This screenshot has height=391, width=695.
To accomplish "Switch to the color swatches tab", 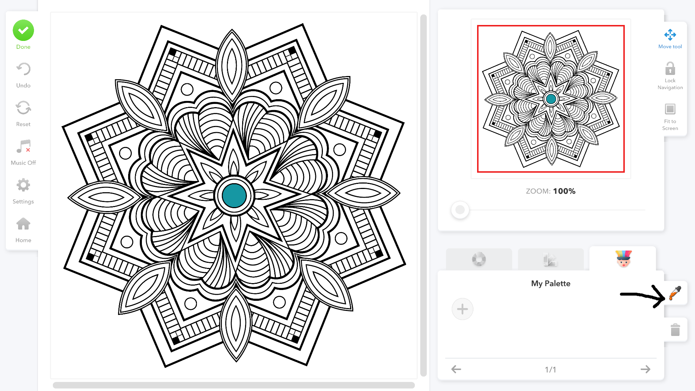I will tap(551, 259).
